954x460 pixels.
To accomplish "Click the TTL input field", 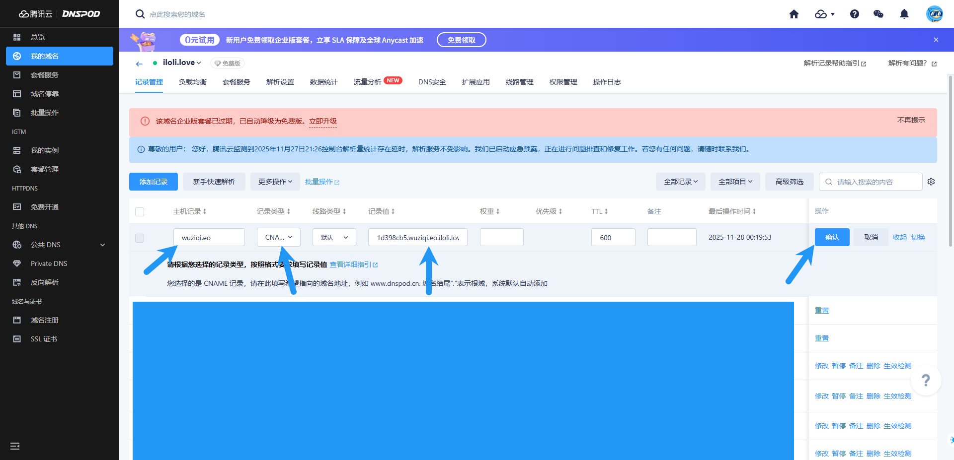I will click(x=613, y=237).
